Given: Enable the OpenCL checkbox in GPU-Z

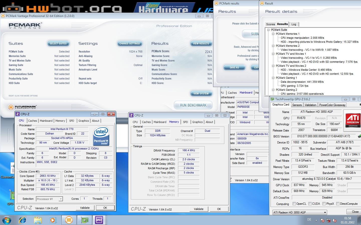Looking at the screenshot, I should 294,204.
